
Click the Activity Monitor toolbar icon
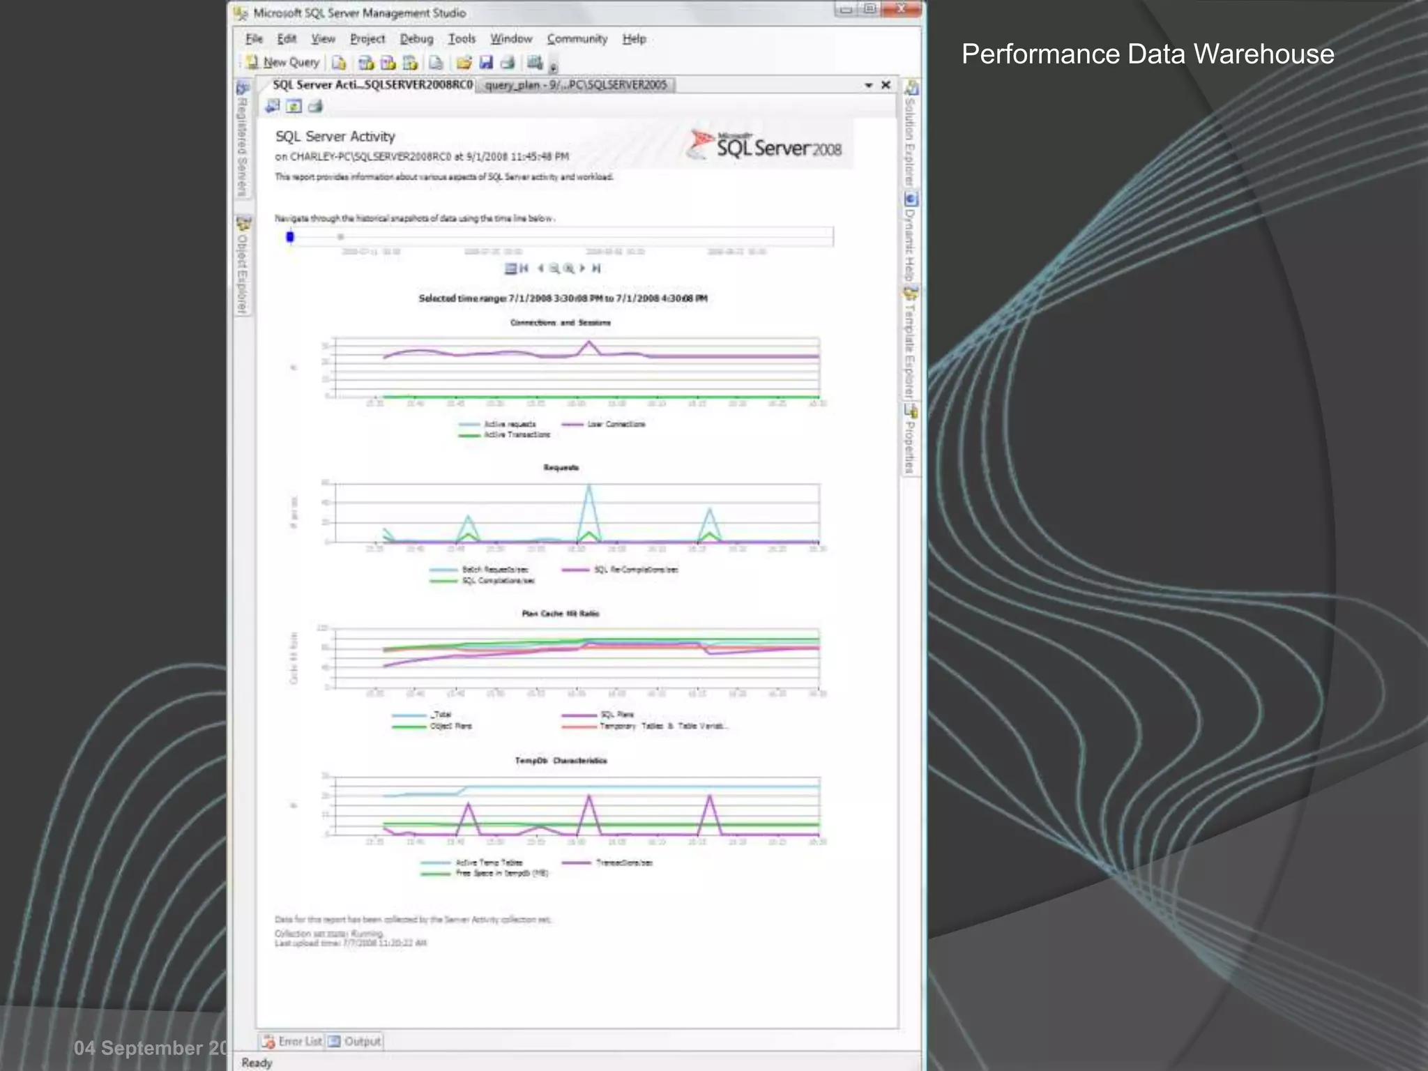pos(535,63)
